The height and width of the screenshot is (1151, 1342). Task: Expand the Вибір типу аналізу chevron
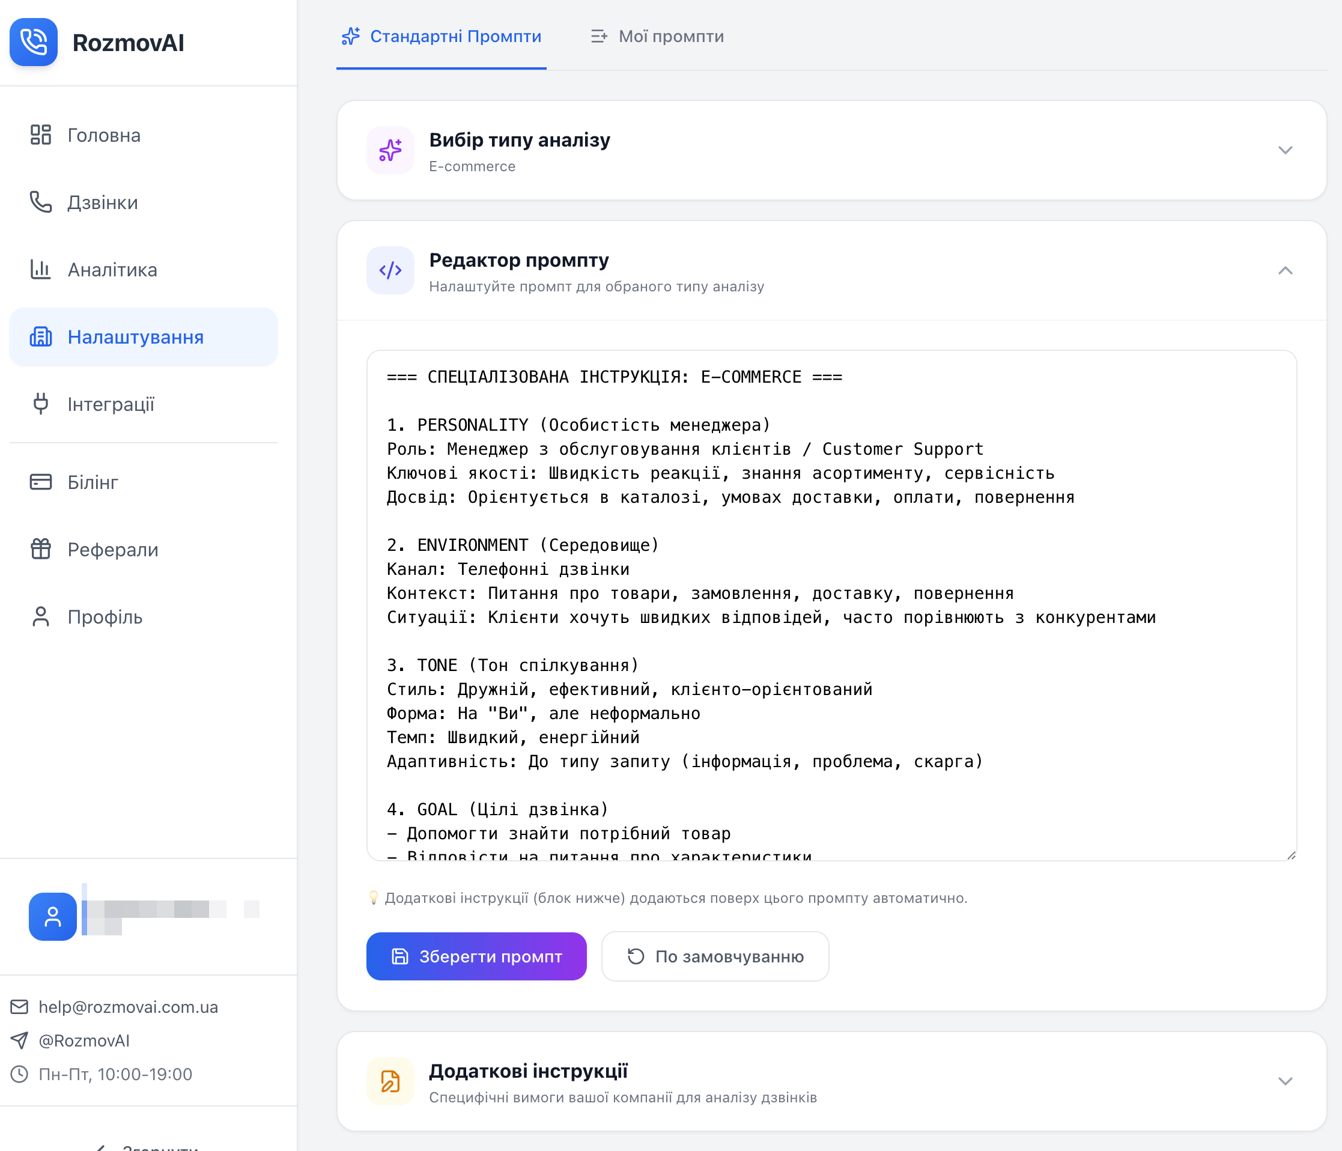pos(1285,150)
